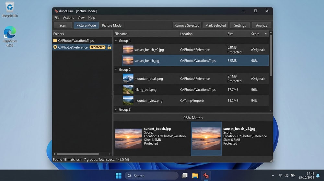Click the PROTECTED badge on the Reference folder
The height and width of the screenshot is (181, 324).
click(98, 47)
